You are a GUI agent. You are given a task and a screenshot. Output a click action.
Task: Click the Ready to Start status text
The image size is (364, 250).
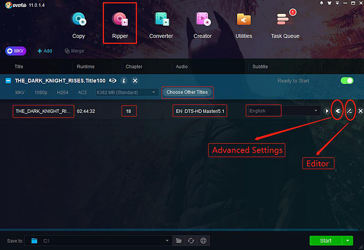(293, 81)
